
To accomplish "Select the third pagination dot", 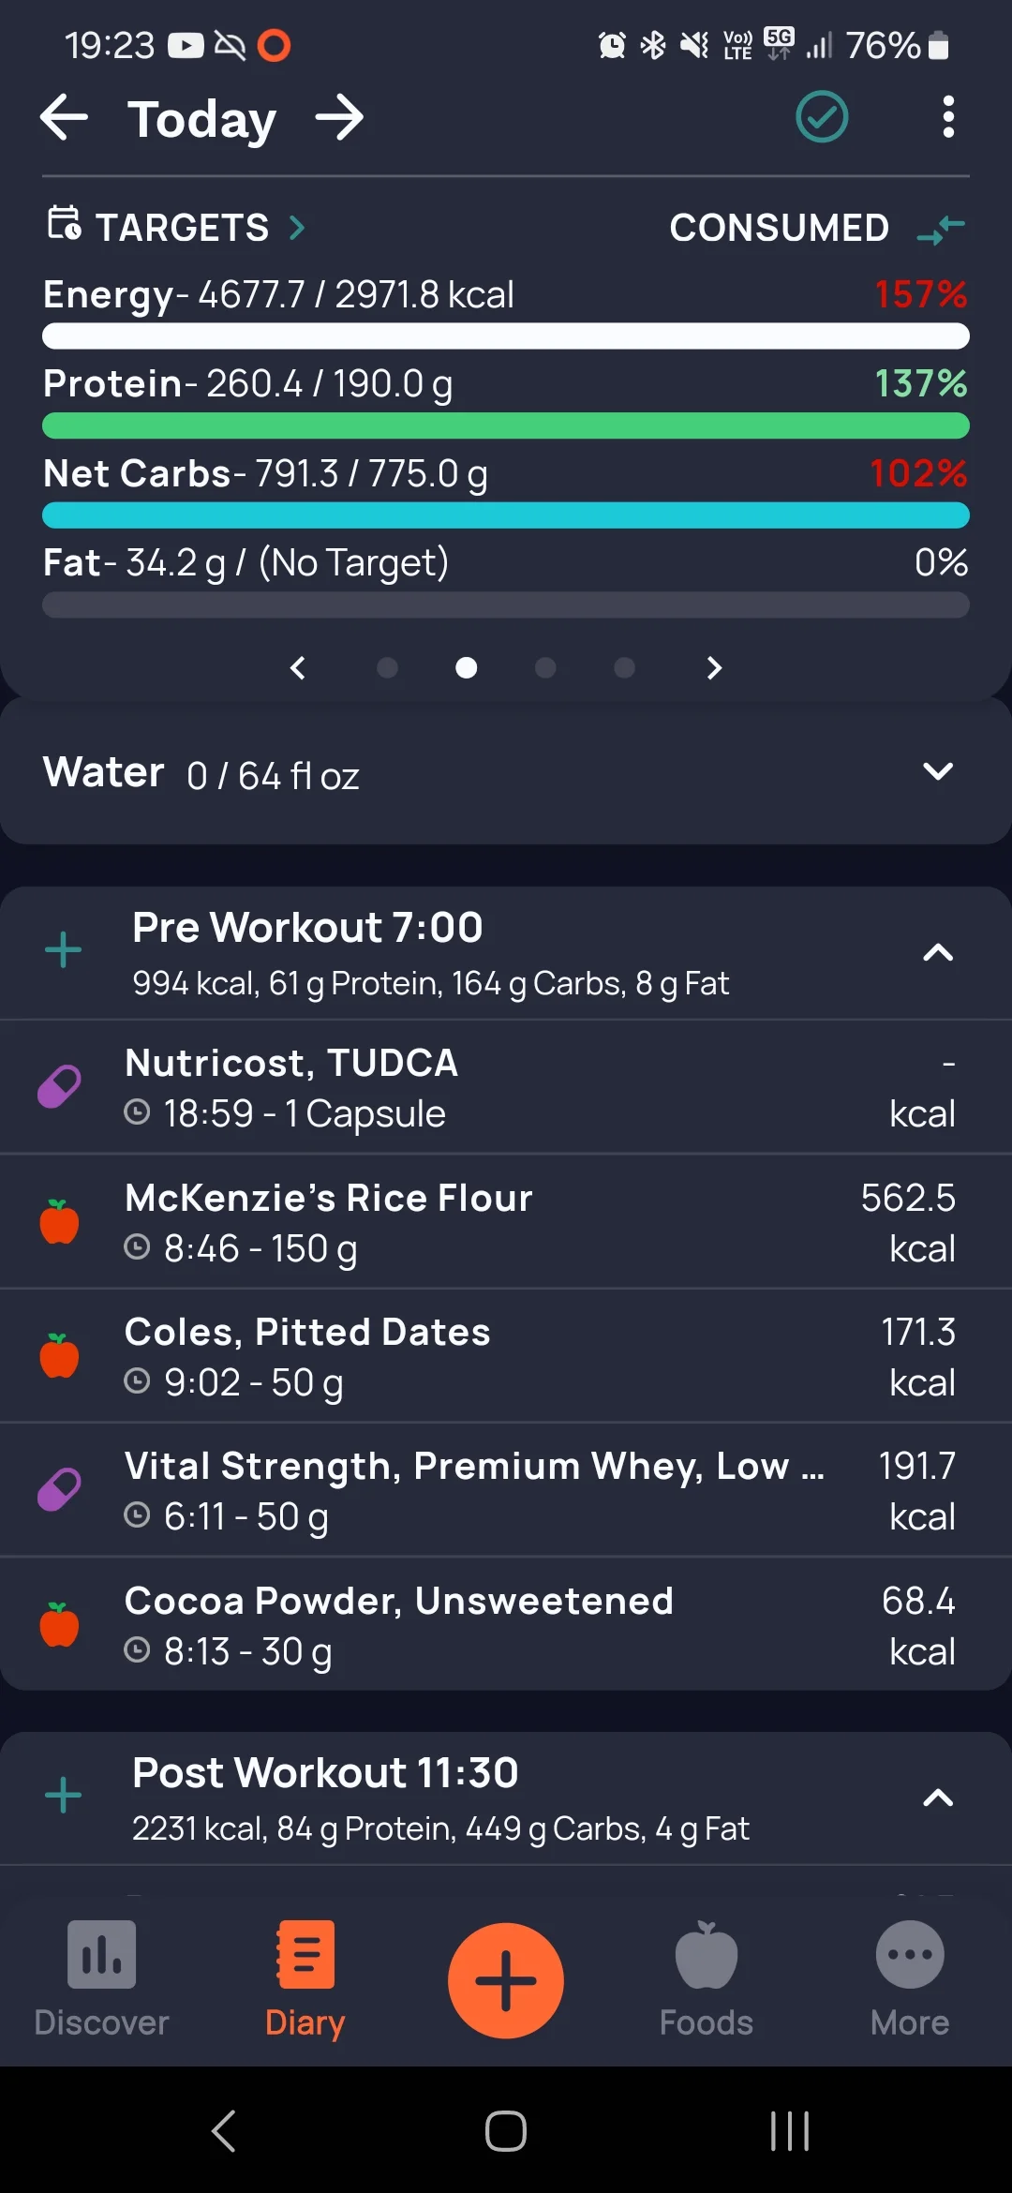I will [x=545, y=667].
